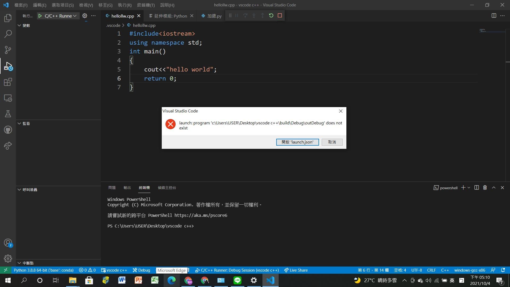Viewport: 510px width, 287px height.
Task: Kill the terminal with the trash icon
Action: click(x=485, y=188)
